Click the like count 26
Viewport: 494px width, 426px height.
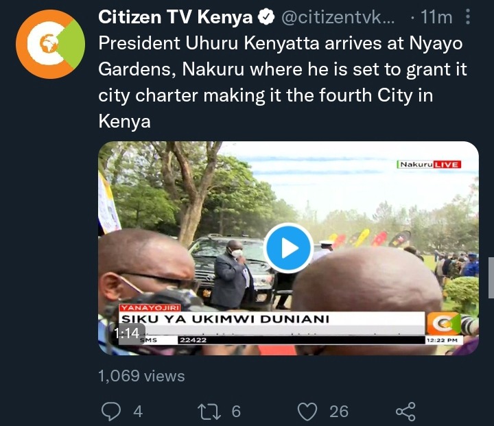tap(339, 412)
